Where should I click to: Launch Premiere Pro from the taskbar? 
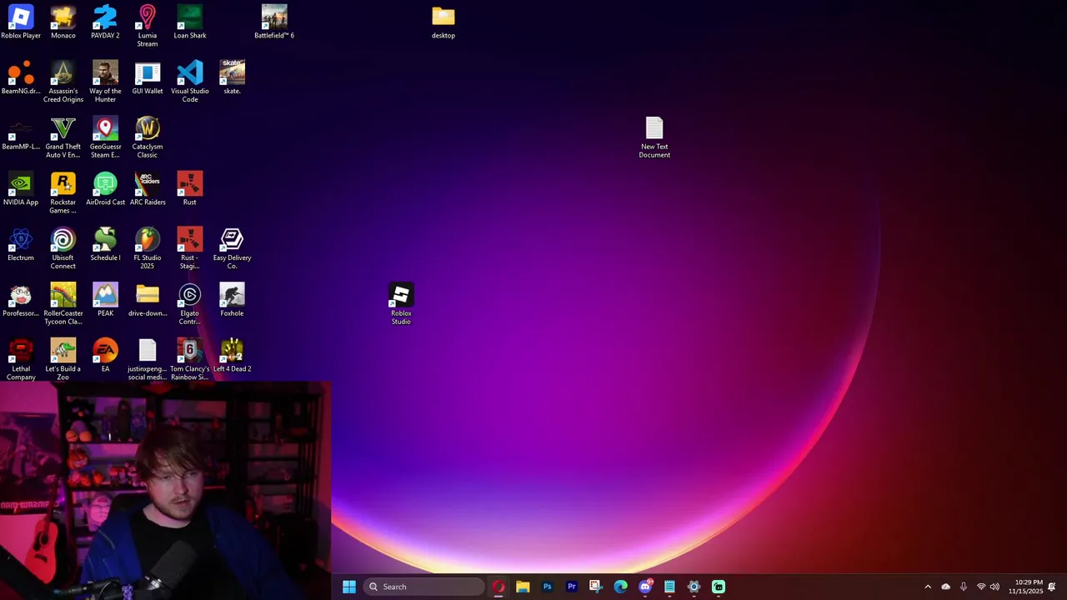tap(572, 587)
